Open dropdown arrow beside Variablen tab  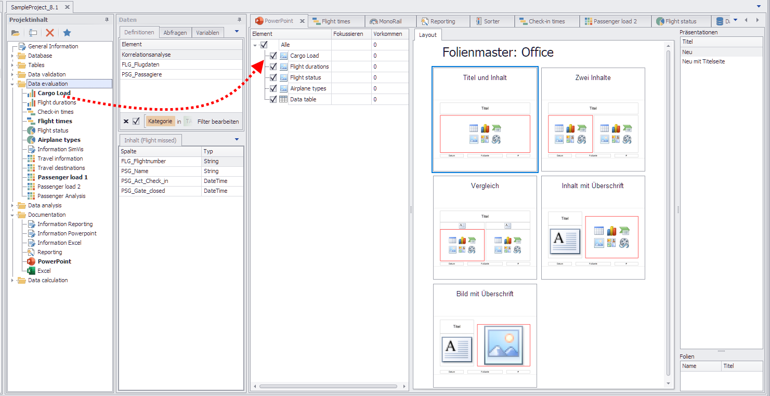tap(237, 31)
